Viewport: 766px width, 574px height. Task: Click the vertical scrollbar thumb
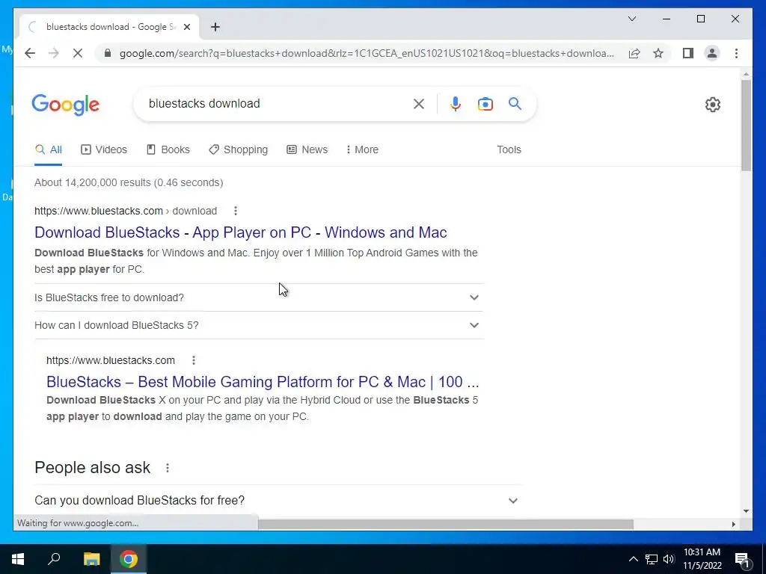746,125
